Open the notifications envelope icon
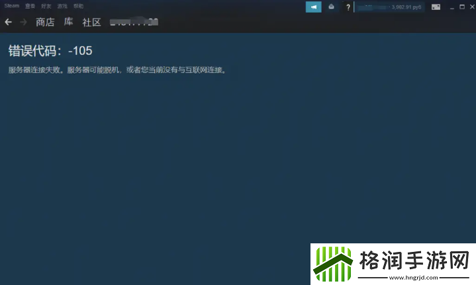This screenshot has width=476, height=285. click(x=331, y=7)
